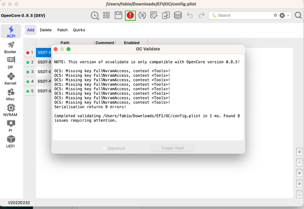Click the < move button
Image resolution: width=304 pixels, height=209 pixels.
[299, 173]
